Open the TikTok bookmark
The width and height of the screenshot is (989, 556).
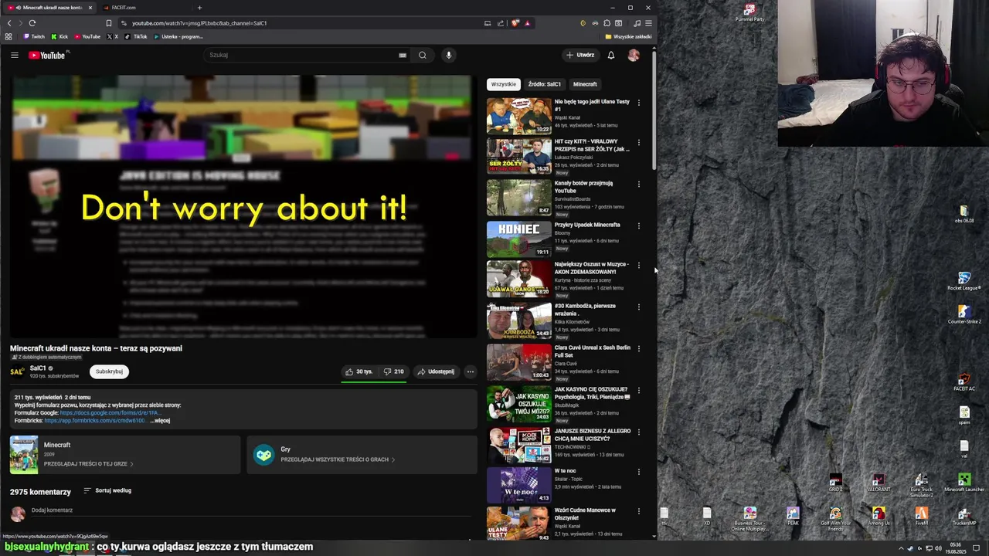tap(136, 36)
